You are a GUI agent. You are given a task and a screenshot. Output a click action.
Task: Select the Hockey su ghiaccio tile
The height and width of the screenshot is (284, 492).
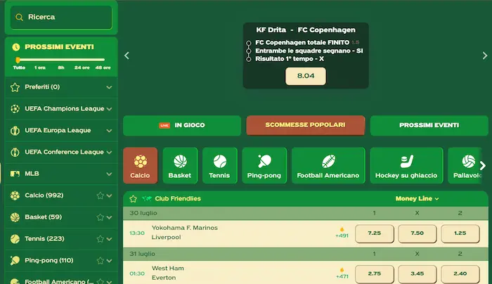pos(406,165)
